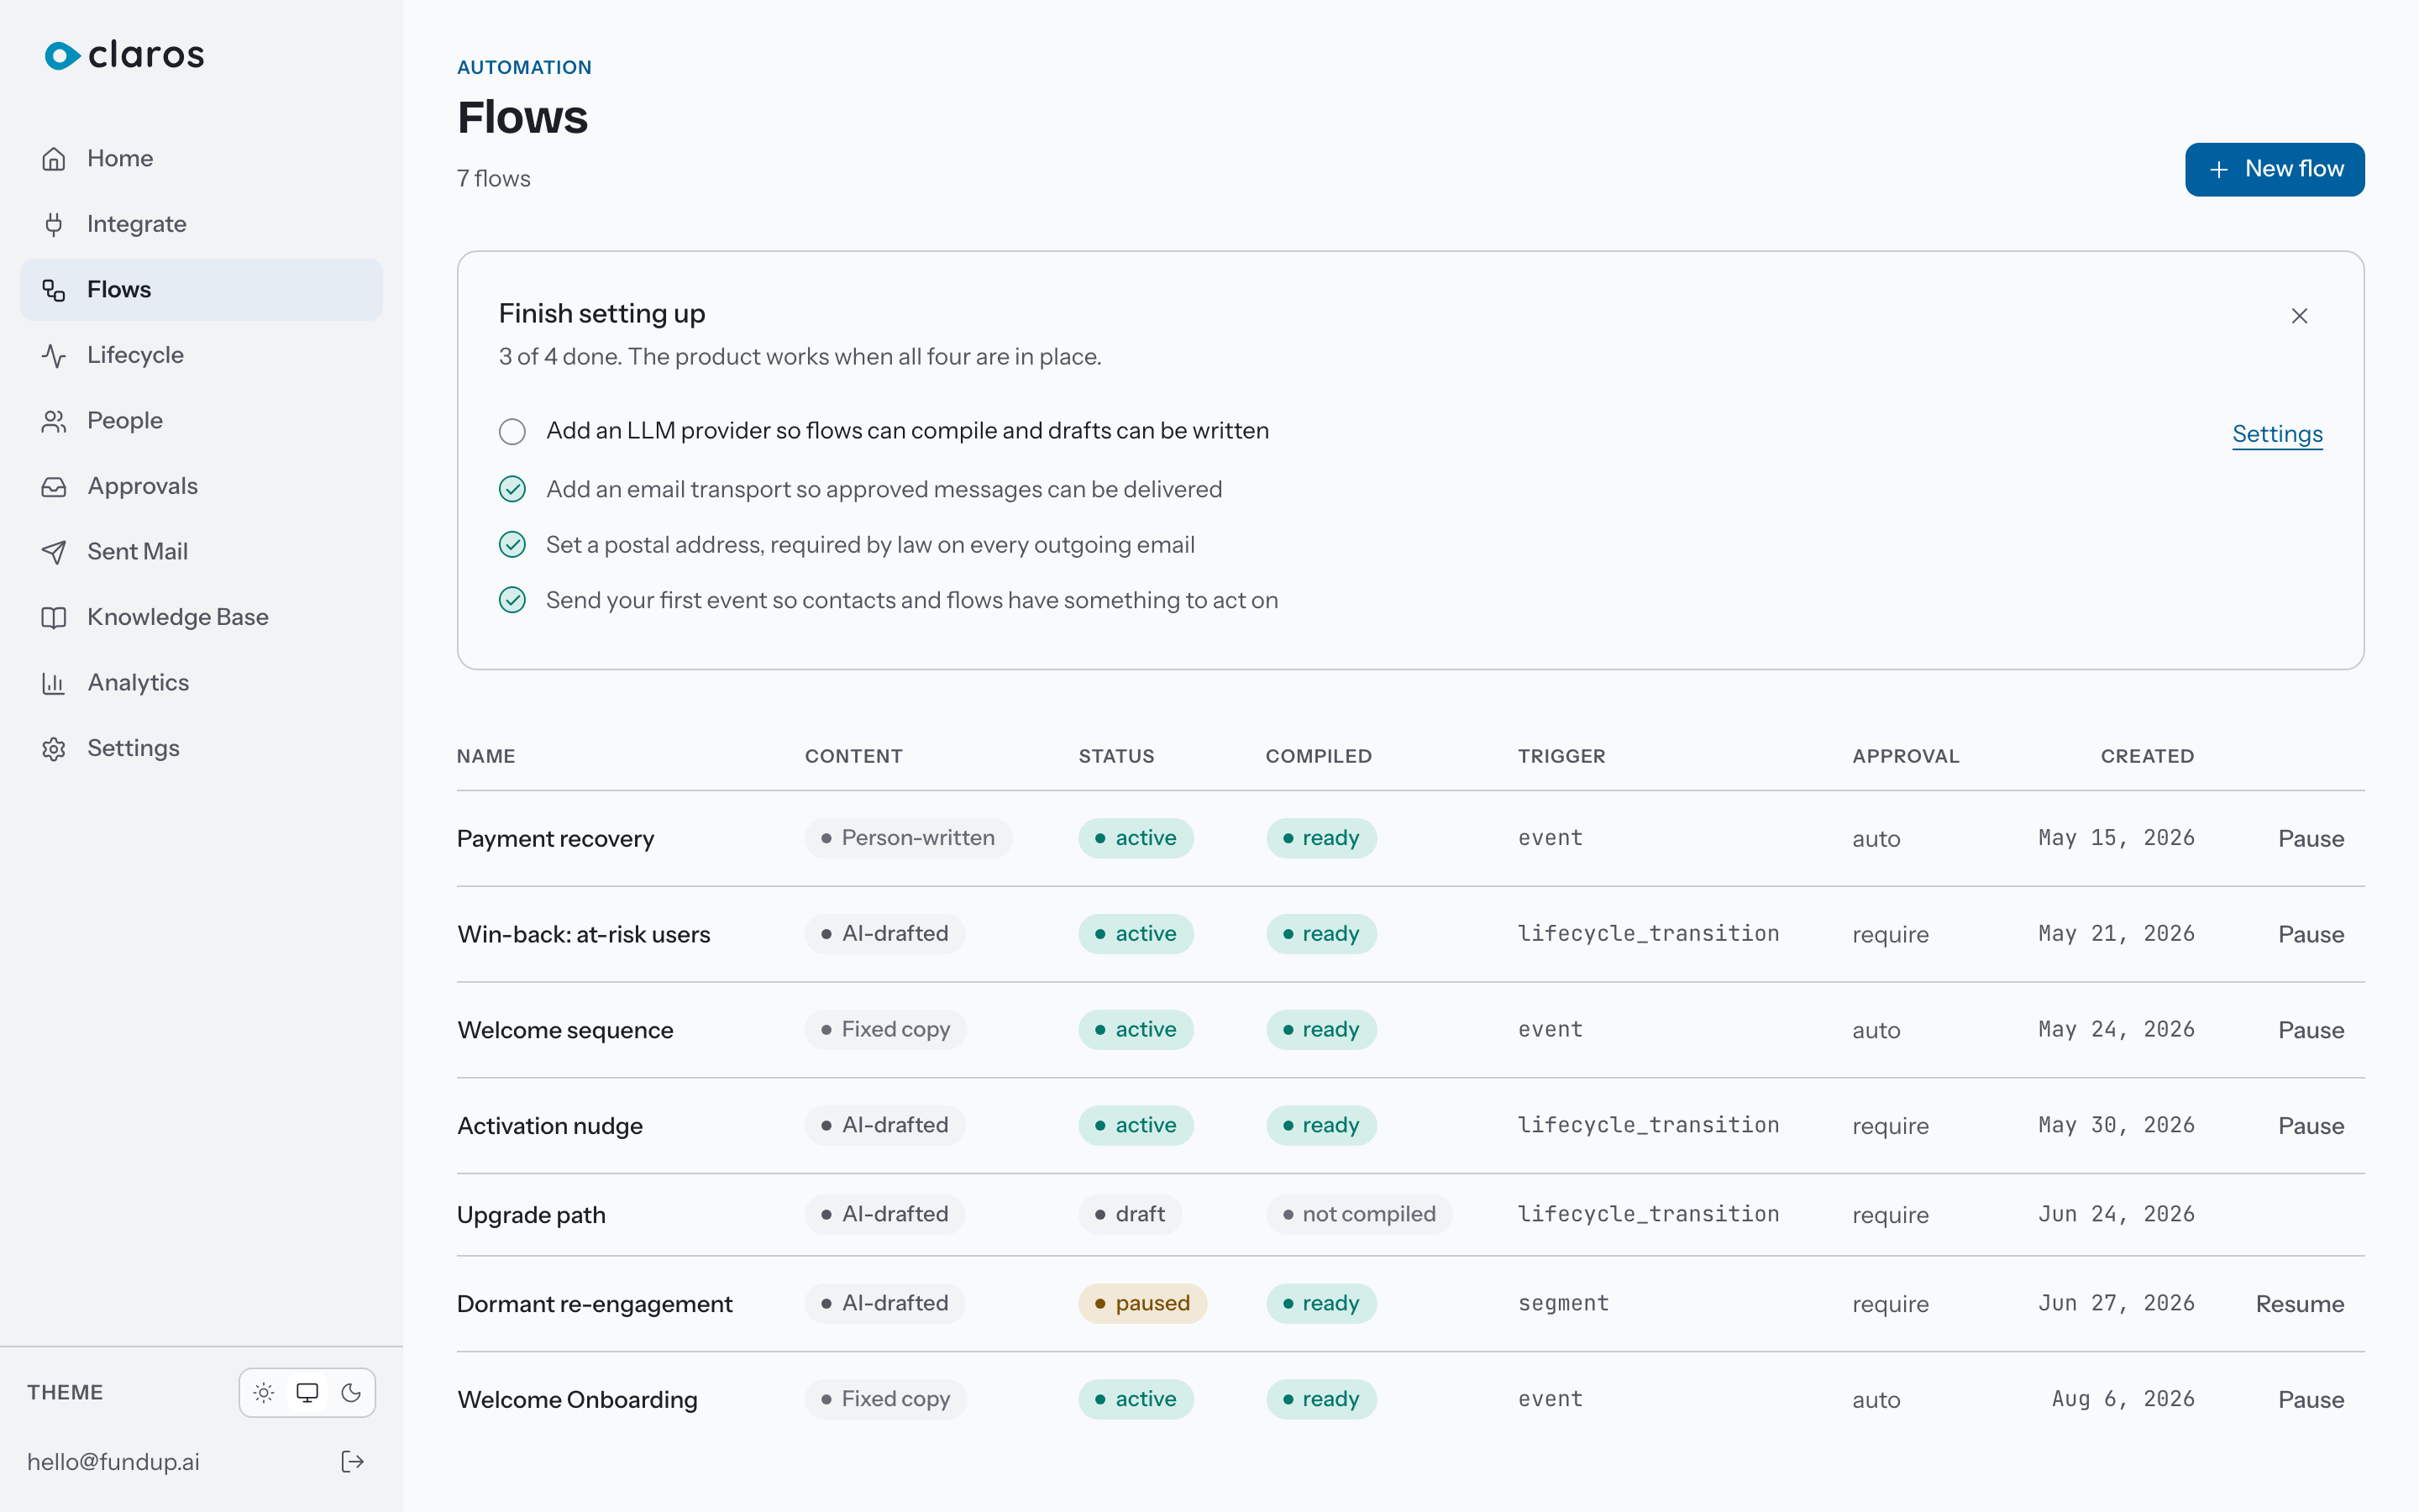The width and height of the screenshot is (2419, 1512).
Task: Click the Aug 6, 2026 date
Action: pos(2123,1400)
